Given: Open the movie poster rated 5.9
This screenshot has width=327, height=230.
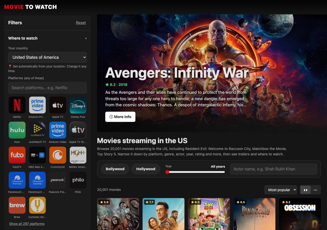Looking at the screenshot, I should [118, 214].
